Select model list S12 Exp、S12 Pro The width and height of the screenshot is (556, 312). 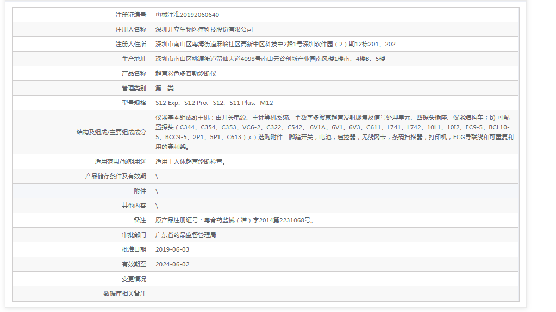214,103
